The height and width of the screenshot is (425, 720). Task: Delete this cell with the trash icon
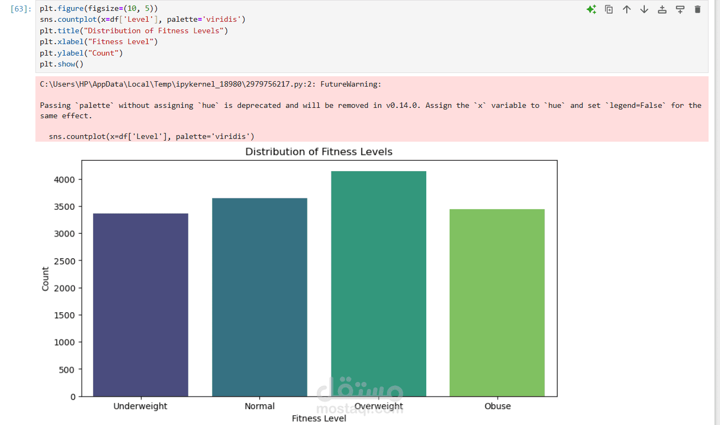pos(698,9)
